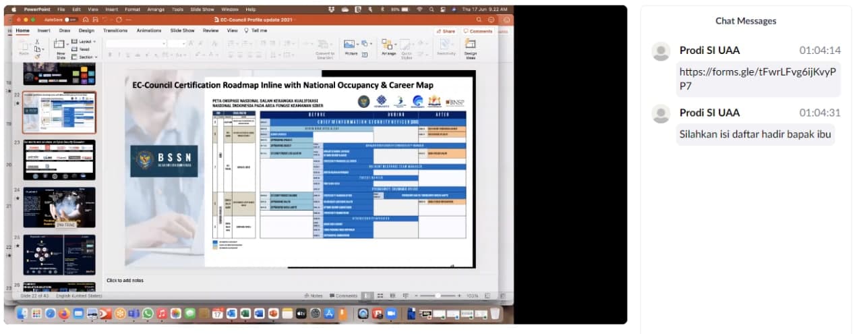Open App Store from the Dock
Viewport: 863px width, 334px height.
(329, 314)
